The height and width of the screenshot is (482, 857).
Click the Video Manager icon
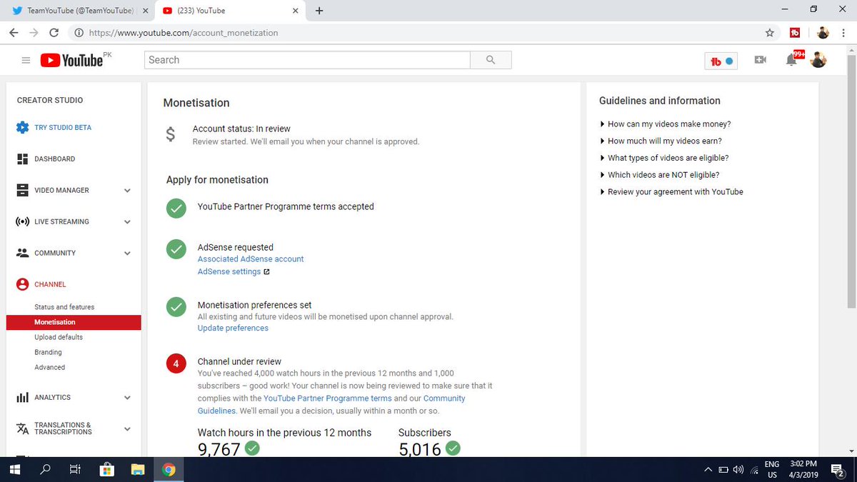(x=22, y=190)
